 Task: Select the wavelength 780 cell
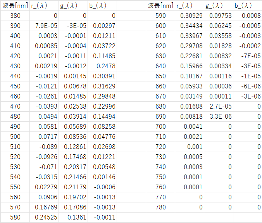[x=160, y=207]
